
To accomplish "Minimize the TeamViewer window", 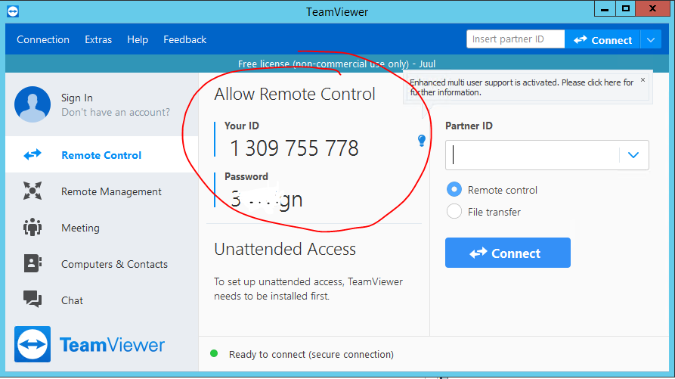I will (605, 8).
